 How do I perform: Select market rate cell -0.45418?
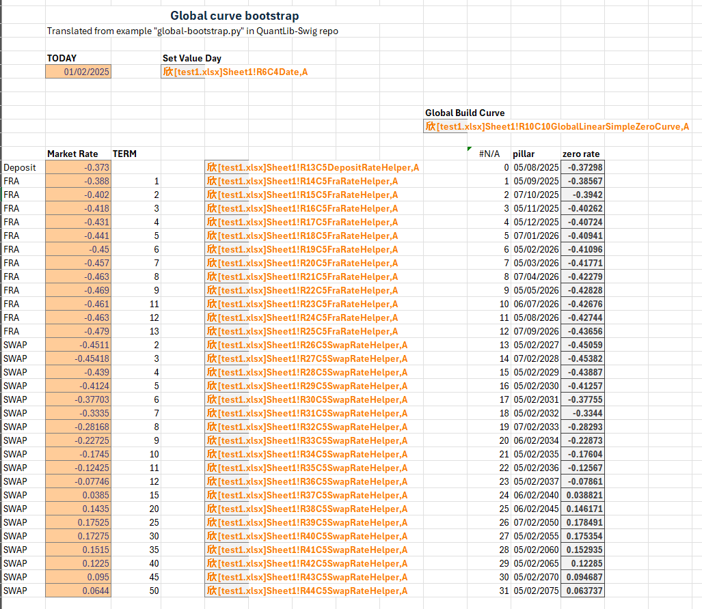point(79,358)
